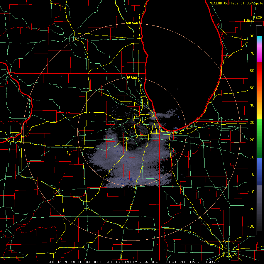Click the [dBZ] unit label
Image resolution: width=264 pixels, height=264 pixels.
249,20
